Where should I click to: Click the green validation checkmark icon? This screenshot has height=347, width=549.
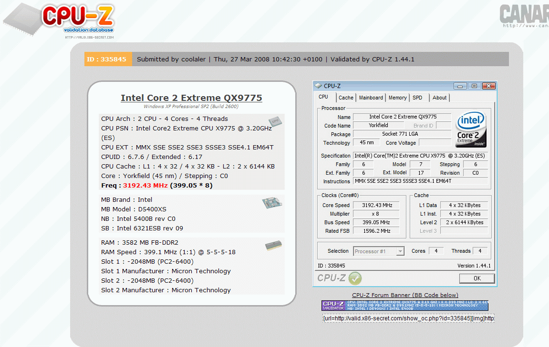click(355, 278)
